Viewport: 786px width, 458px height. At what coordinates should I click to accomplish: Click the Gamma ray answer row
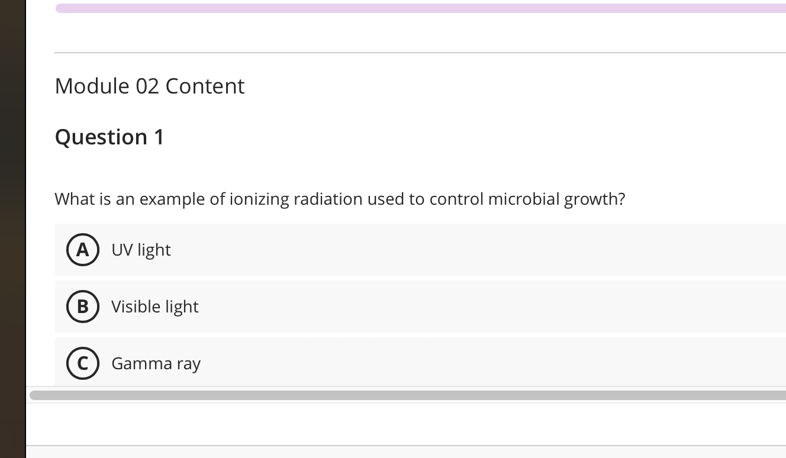tap(414, 363)
